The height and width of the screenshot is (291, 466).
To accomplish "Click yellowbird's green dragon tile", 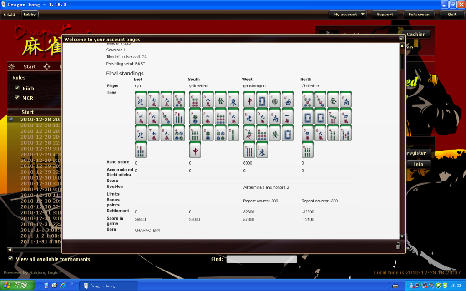I will [x=221, y=100].
